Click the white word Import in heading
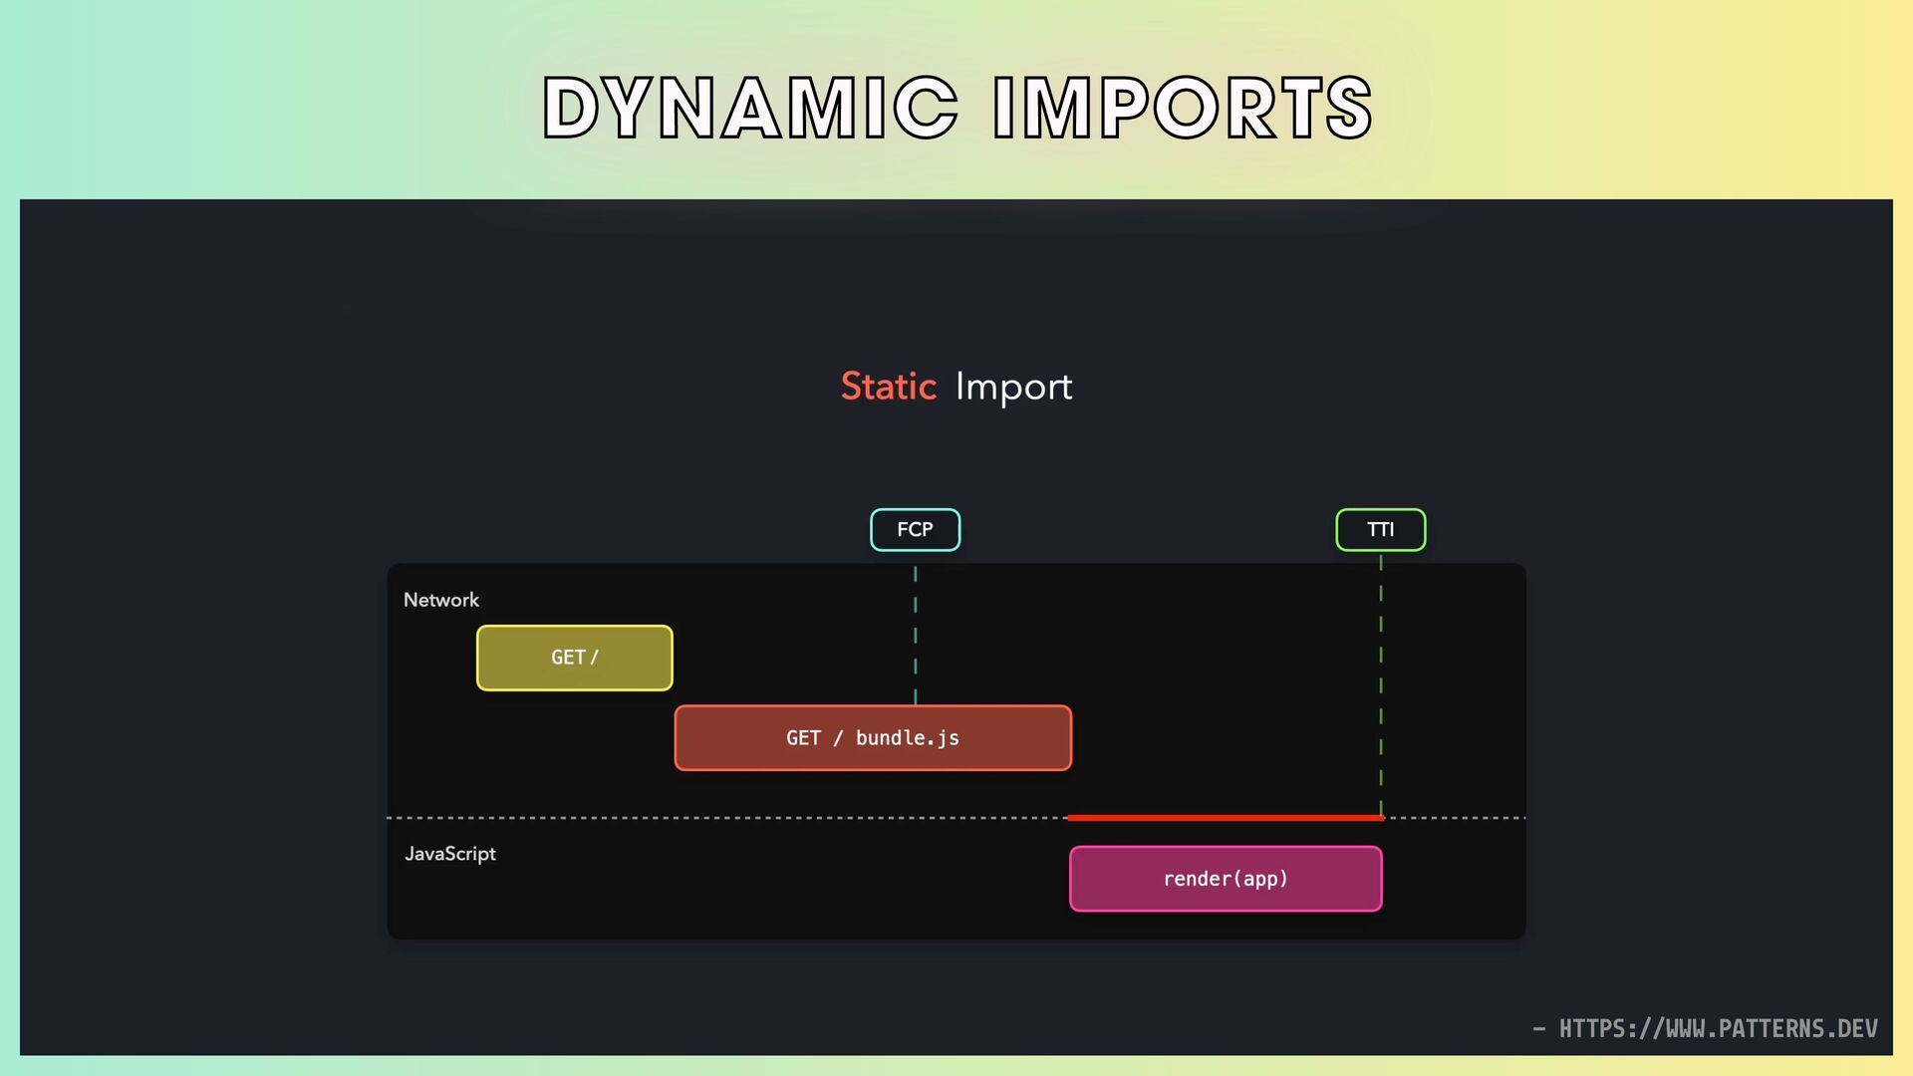Image resolution: width=1913 pixels, height=1076 pixels. click(x=1013, y=387)
